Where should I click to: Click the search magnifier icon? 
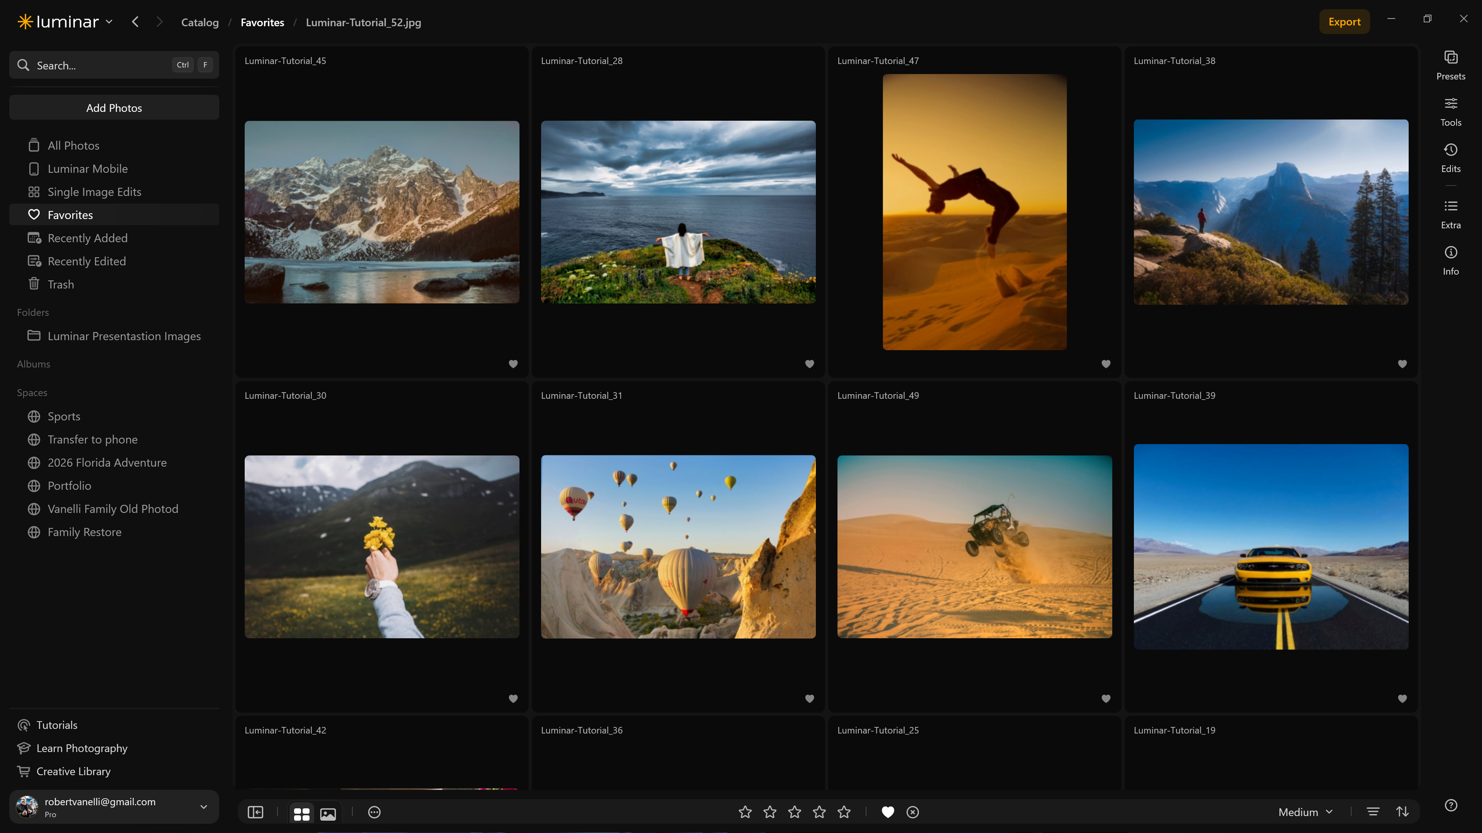click(x=23, y=65)
